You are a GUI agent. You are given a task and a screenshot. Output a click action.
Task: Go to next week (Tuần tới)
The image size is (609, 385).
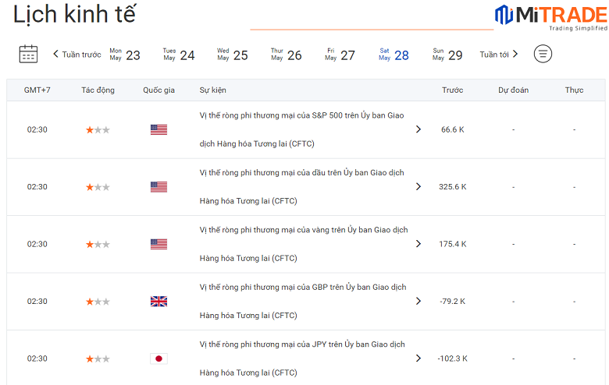[x=499, y=55]
